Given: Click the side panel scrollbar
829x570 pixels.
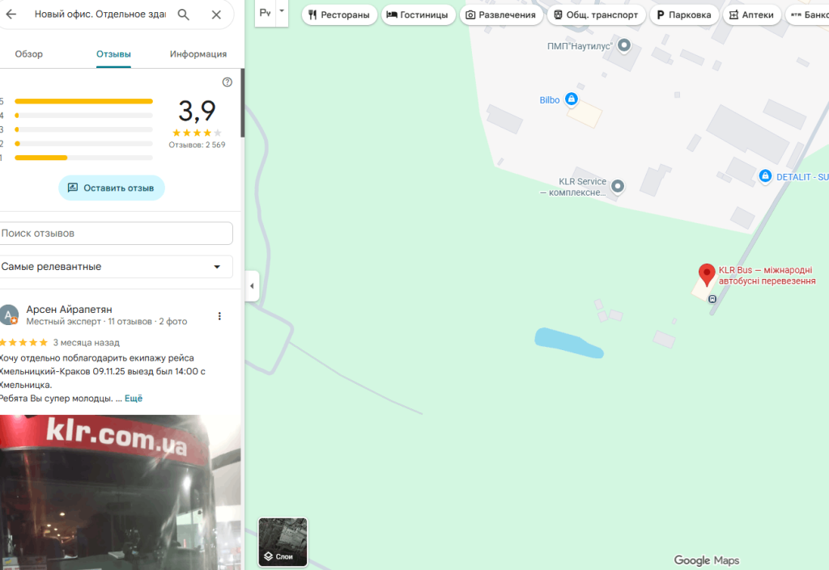Looking at the screenshot, I should pyautogui.click(x=243, y=103).
